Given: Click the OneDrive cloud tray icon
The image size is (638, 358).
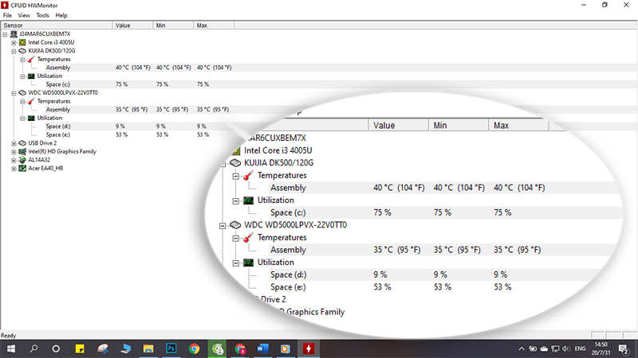Looking at the screenshot, I should tap(544, 348).
